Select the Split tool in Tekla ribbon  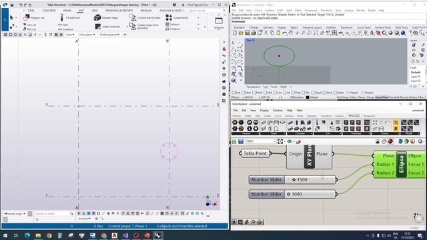pos(63,25)
